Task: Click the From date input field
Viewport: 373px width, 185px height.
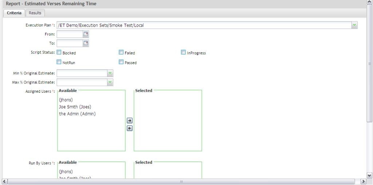Action: [x=70, y=34]
